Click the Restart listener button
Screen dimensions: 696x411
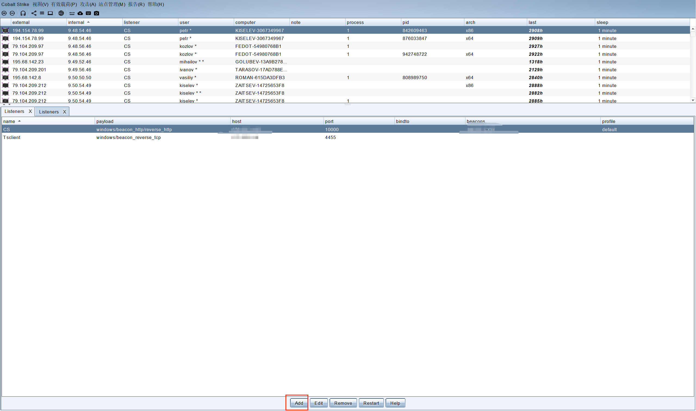click(371, 403)
